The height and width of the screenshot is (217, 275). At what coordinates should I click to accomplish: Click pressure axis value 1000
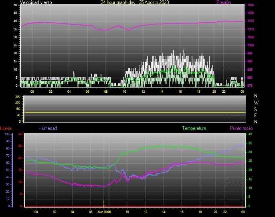tap(251, 45)
